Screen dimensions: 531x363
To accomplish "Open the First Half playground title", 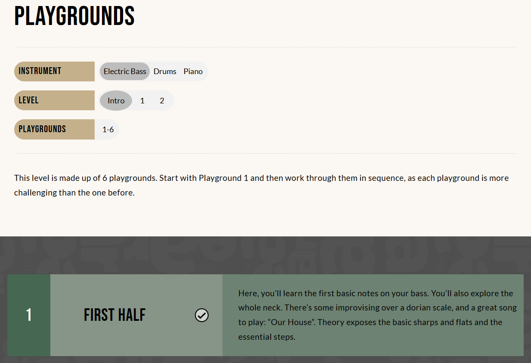I will [115, 315].
